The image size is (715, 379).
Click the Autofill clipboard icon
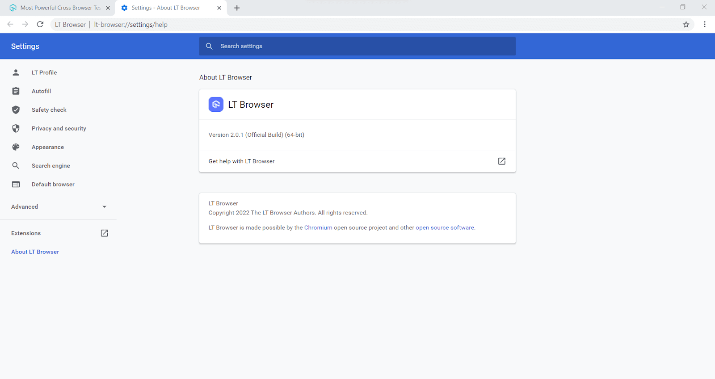(16, 91)
